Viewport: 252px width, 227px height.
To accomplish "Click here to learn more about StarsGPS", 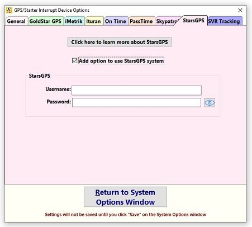I will 120,42.
